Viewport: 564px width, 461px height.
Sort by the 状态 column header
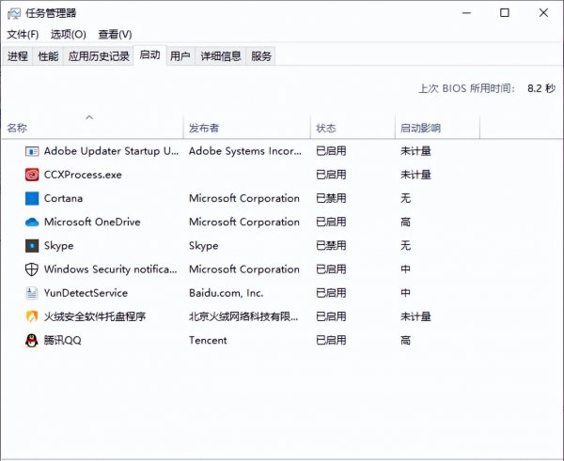[x=326, y=128]
